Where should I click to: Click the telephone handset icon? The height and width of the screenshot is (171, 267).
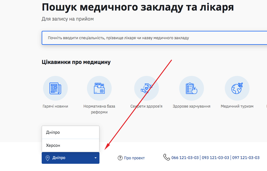pos(166,157)
